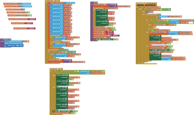194x115 pixels.
Task: Open mutator on add-items block with glenzy.jpg
Action: point(51,12)
